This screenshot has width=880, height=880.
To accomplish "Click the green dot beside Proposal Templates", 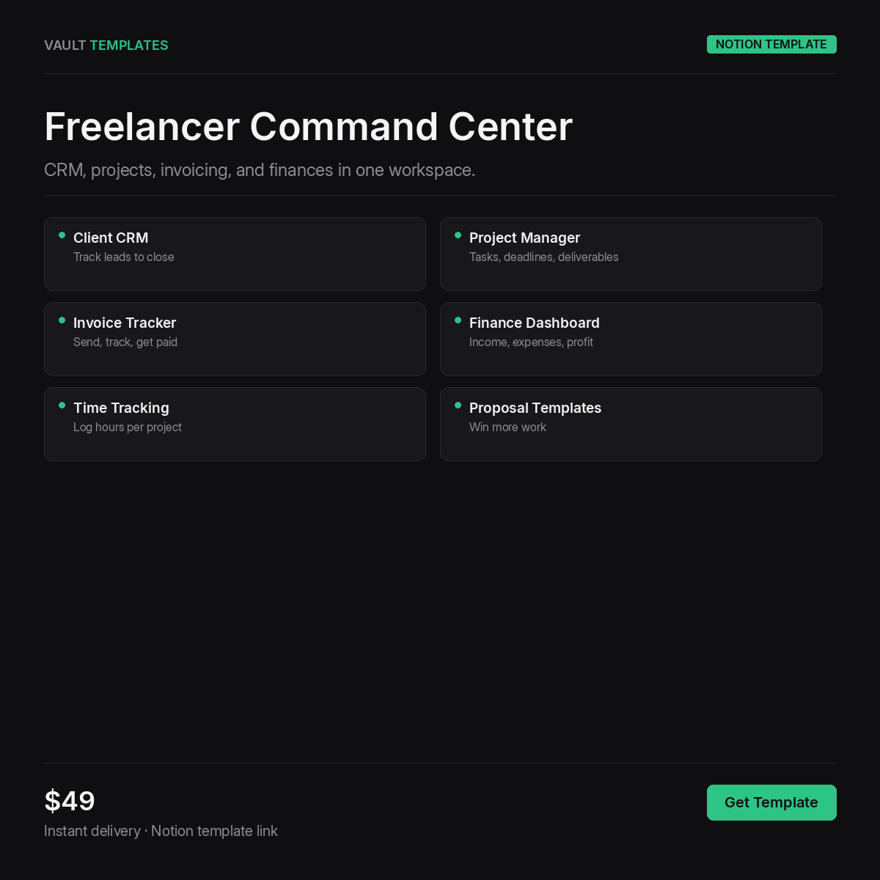I will [458, 406].
